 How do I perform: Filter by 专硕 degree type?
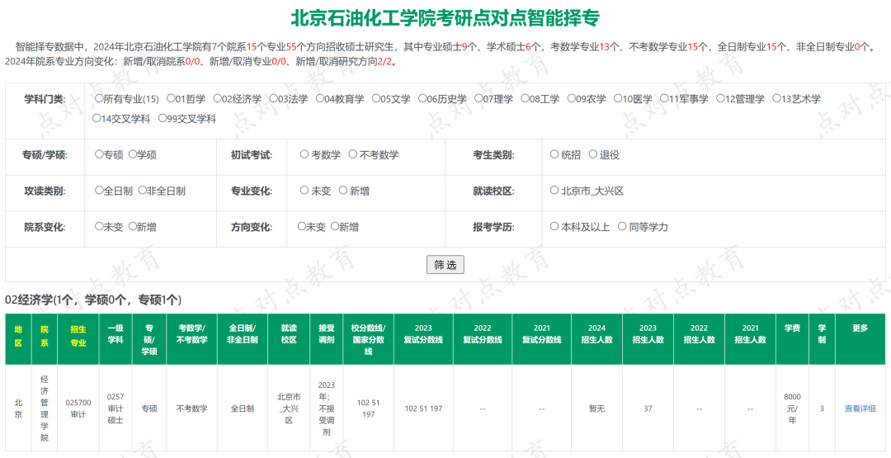click(x=99, y=154)
